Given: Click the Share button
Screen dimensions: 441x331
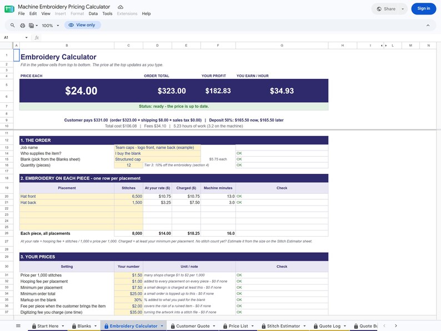Looking at the screenshot, I should 386,9.
